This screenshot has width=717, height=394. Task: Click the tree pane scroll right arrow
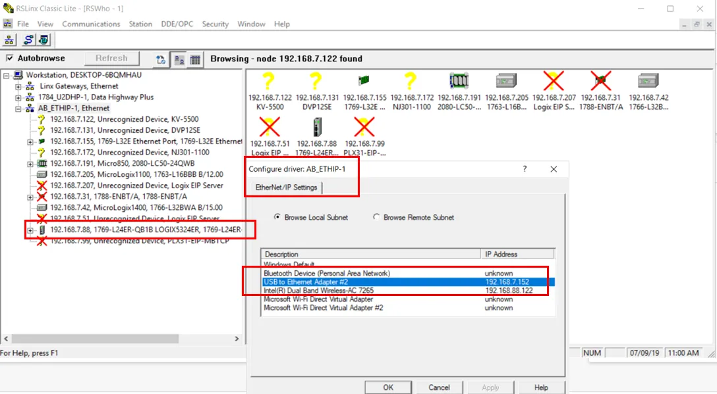pos(237,339)
